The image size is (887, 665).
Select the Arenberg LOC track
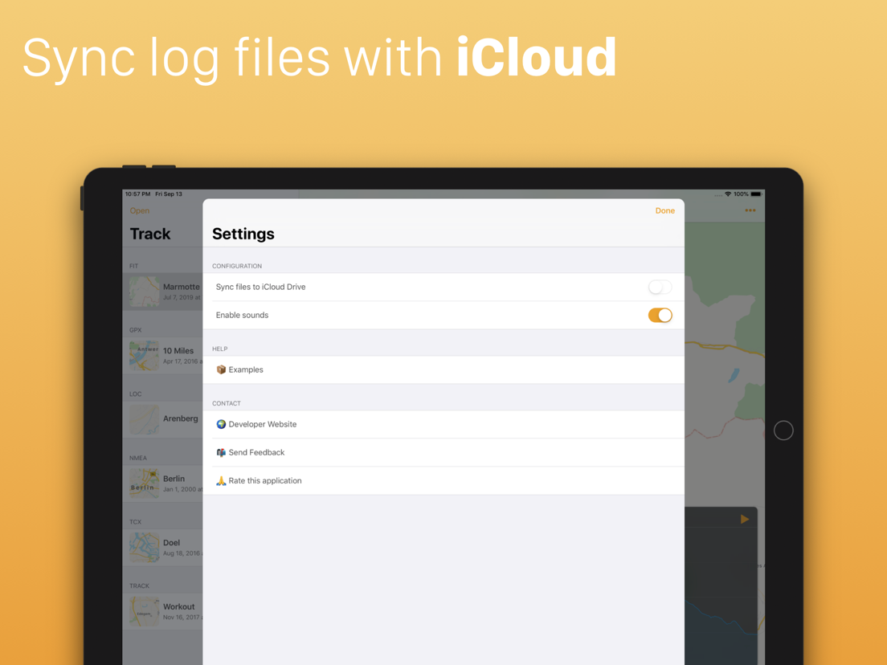(163, 419)
